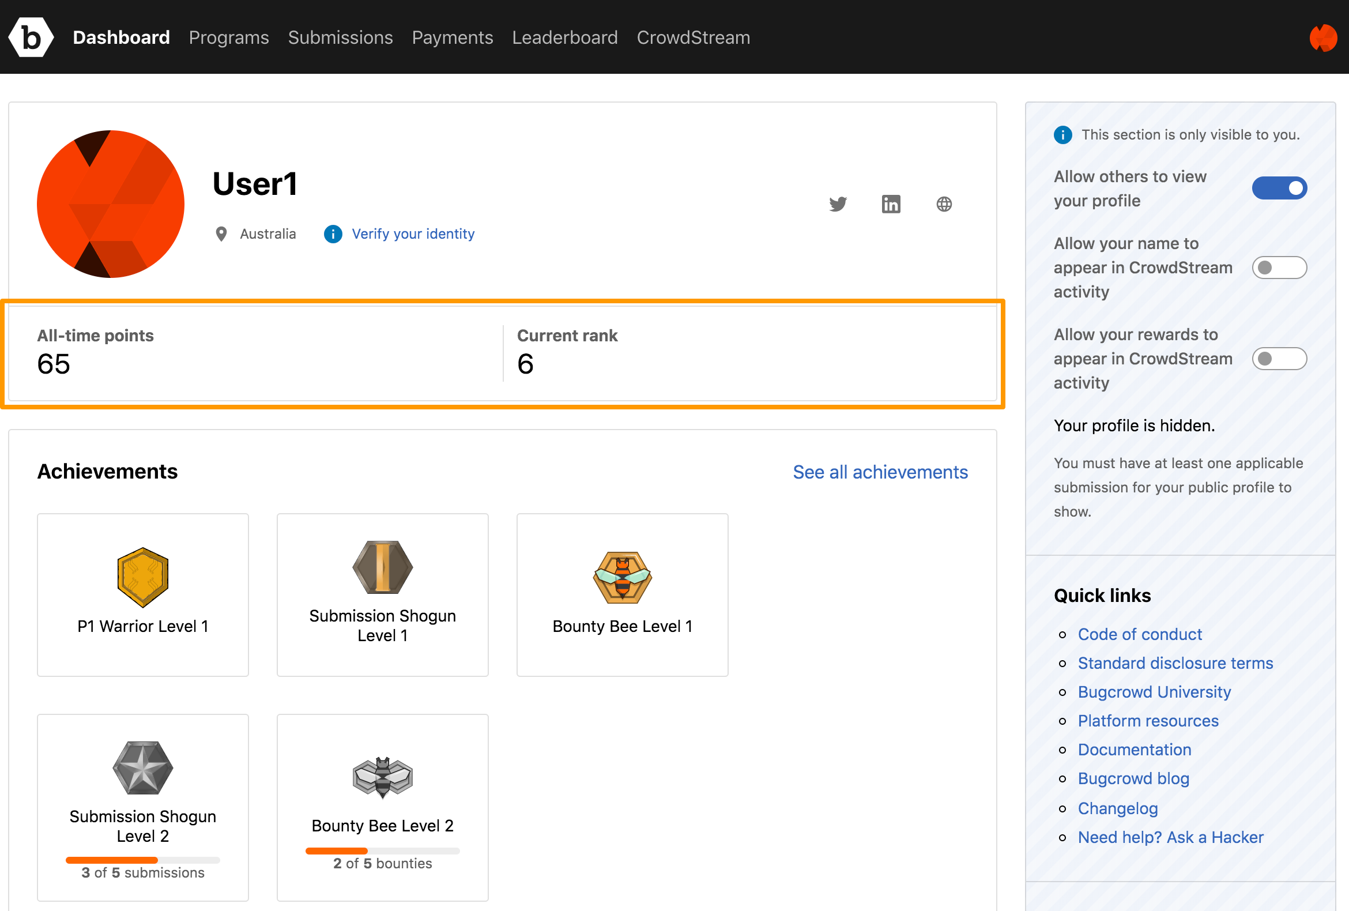Click the 'Achievements' section heading
The width and height of the screenshot is (1349, 911).
point(107,472)
